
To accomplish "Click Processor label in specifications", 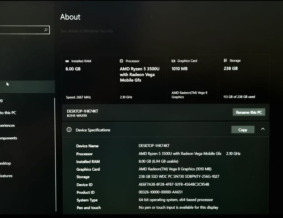I will [x=84, y=154].
